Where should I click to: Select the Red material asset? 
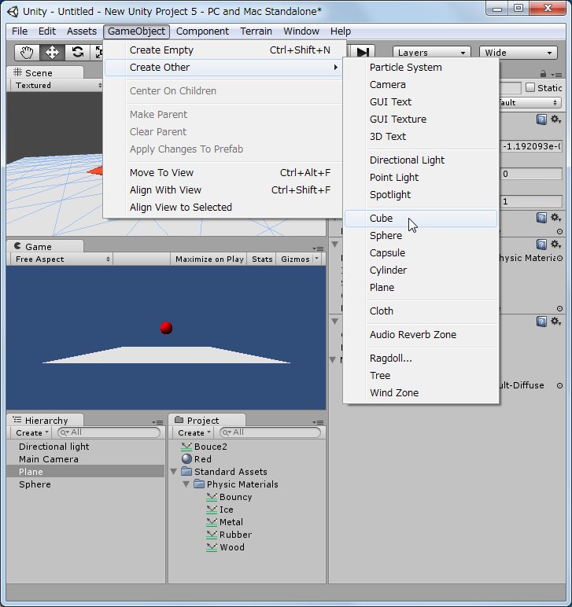[197, 459]
